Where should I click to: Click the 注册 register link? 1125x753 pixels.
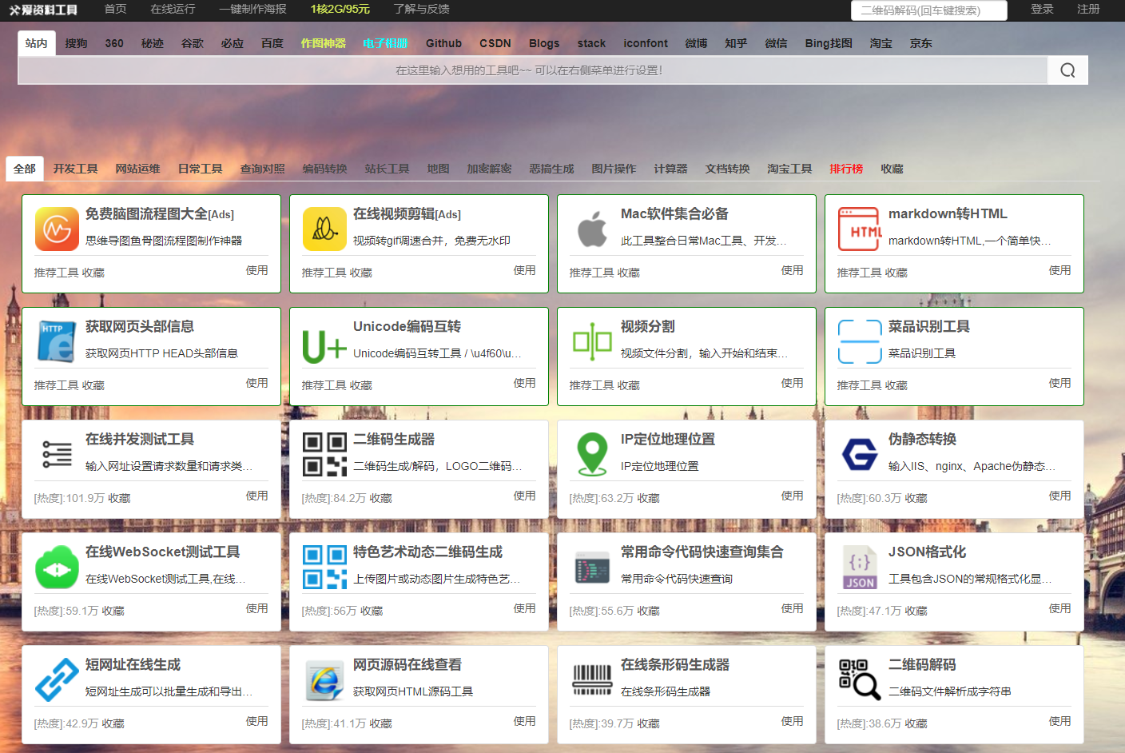coord(1088,9)
